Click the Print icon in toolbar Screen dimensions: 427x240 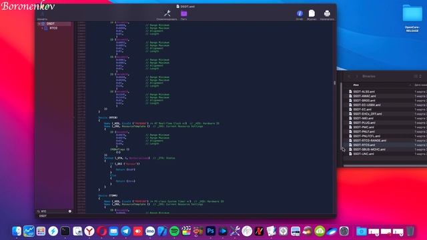(x=327, y=13)
